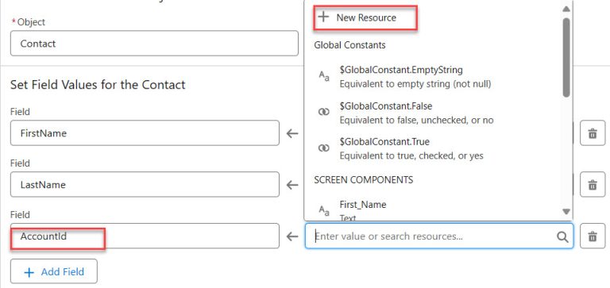Viewport: 610px width, 288px height.
Task: Choose $GlobalConstant.False from the list
Action: pos(385,106)
